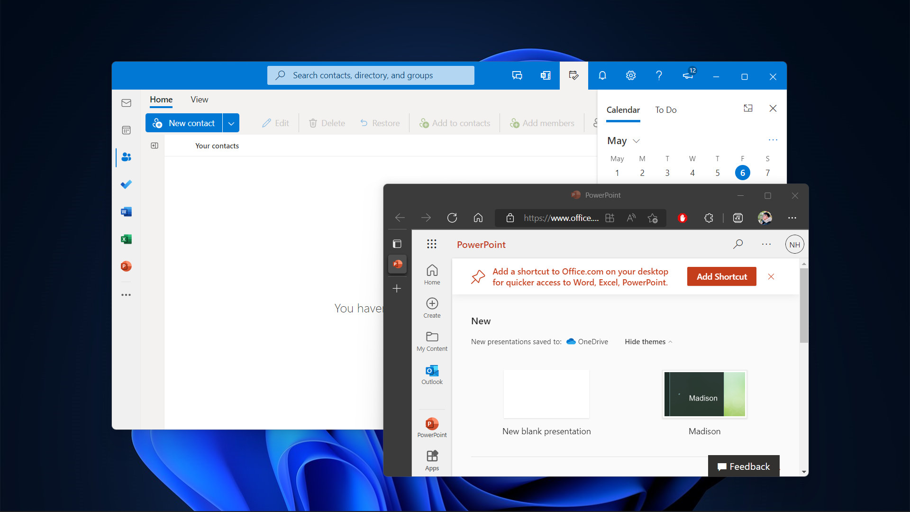Click Create in PowerPoint side navigation
The width and height of the screenshot is (910, 512).
coord(432,308)
